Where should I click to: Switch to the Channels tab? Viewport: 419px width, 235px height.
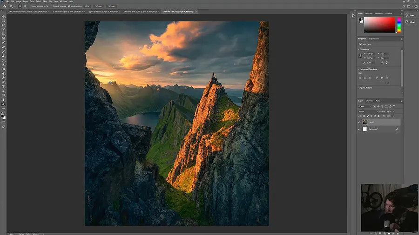pos(369,101)
